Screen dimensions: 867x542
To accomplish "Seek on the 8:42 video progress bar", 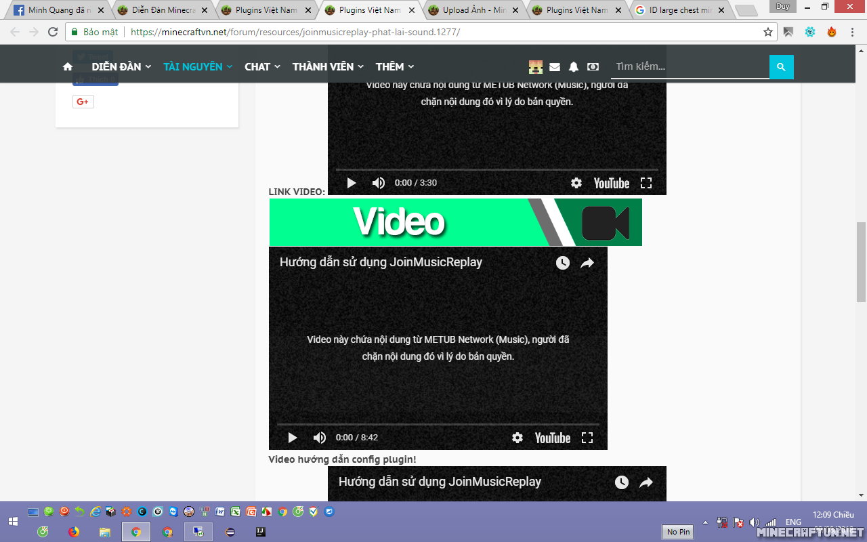I will (x=438, y=425).
